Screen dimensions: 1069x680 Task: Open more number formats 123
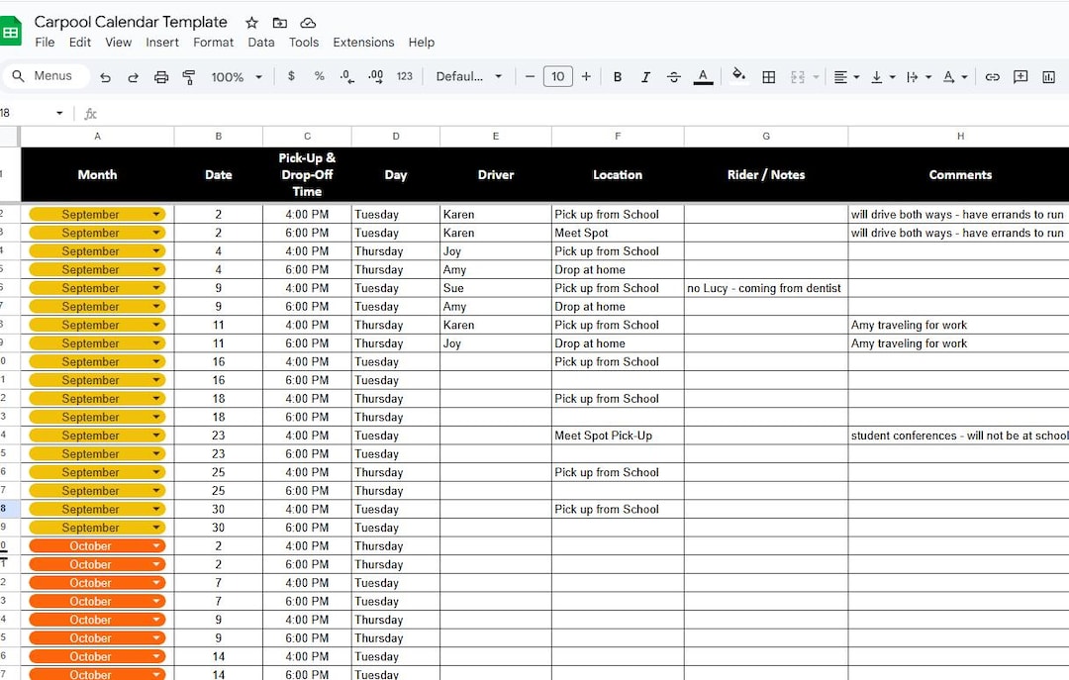[404, 76]
